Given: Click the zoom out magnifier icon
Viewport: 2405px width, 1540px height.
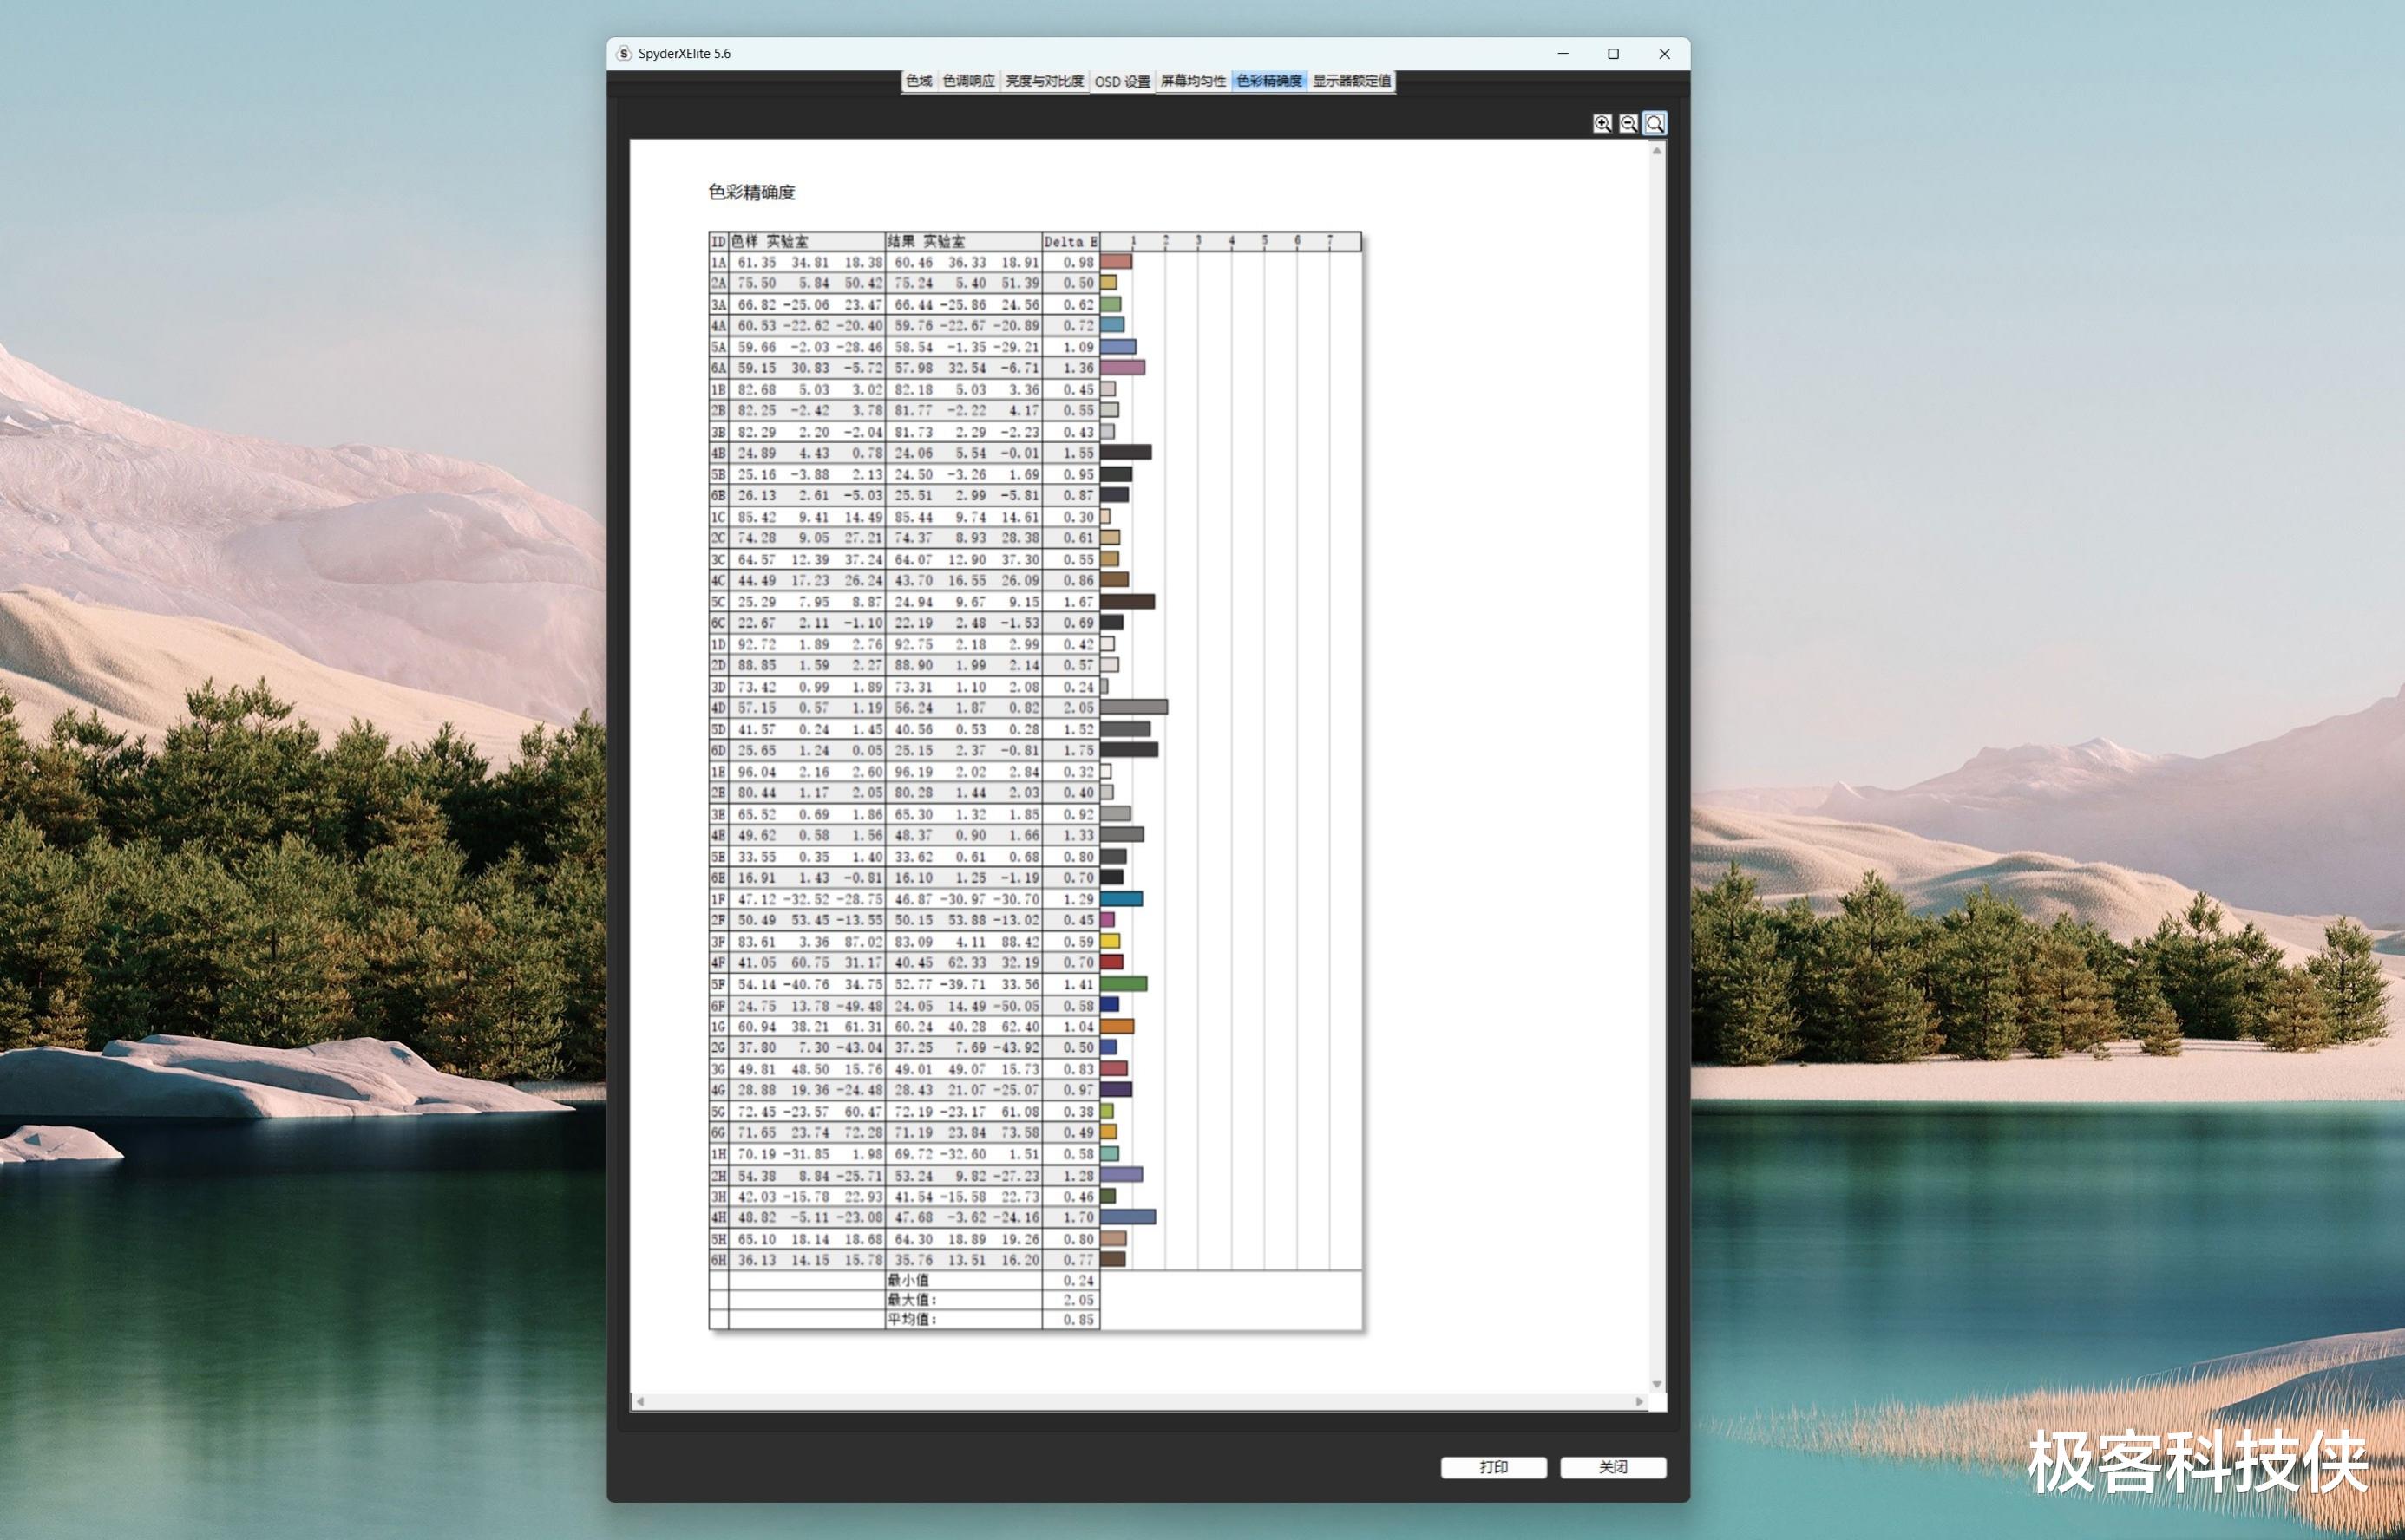Looking at the screenshot, I should [1628, 123].
